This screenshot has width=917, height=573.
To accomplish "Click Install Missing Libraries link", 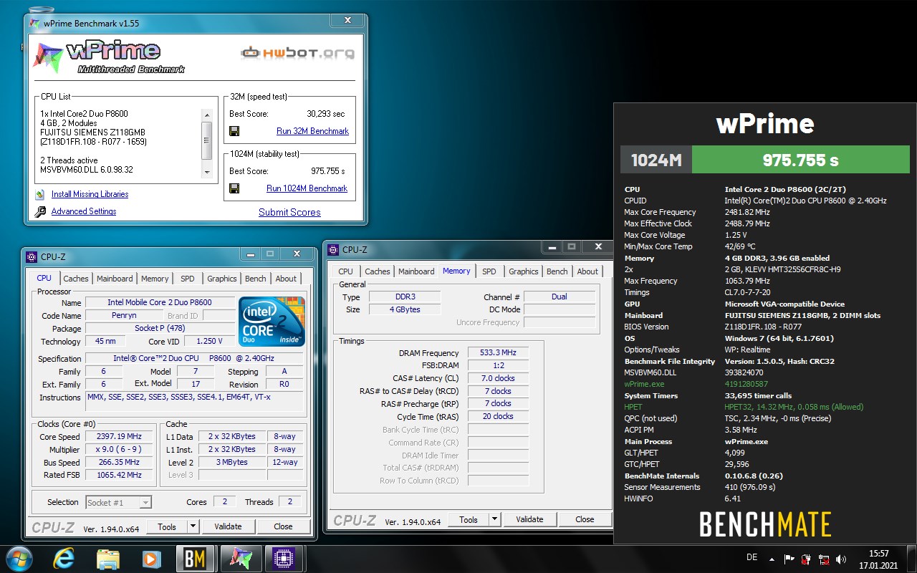I will [x=90, y=194].
